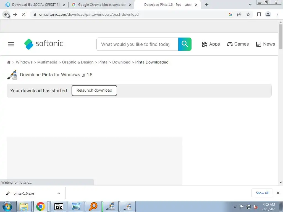
Task: Open the browser side panel icon
Action: [259, 14]
